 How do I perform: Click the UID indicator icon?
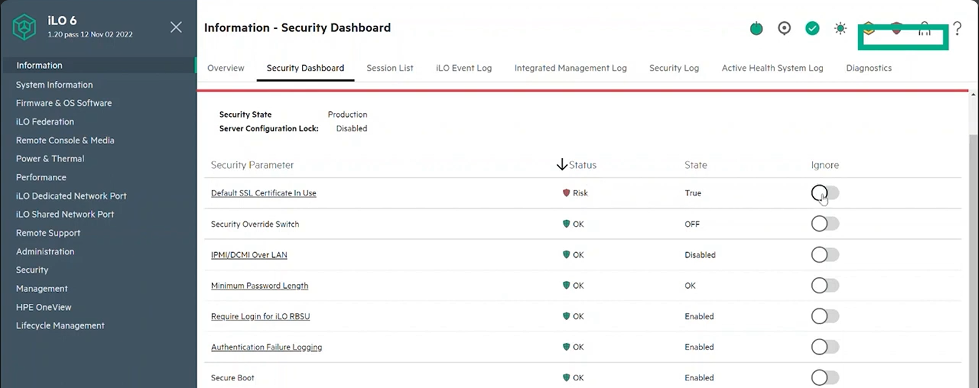tap(784, 28)
